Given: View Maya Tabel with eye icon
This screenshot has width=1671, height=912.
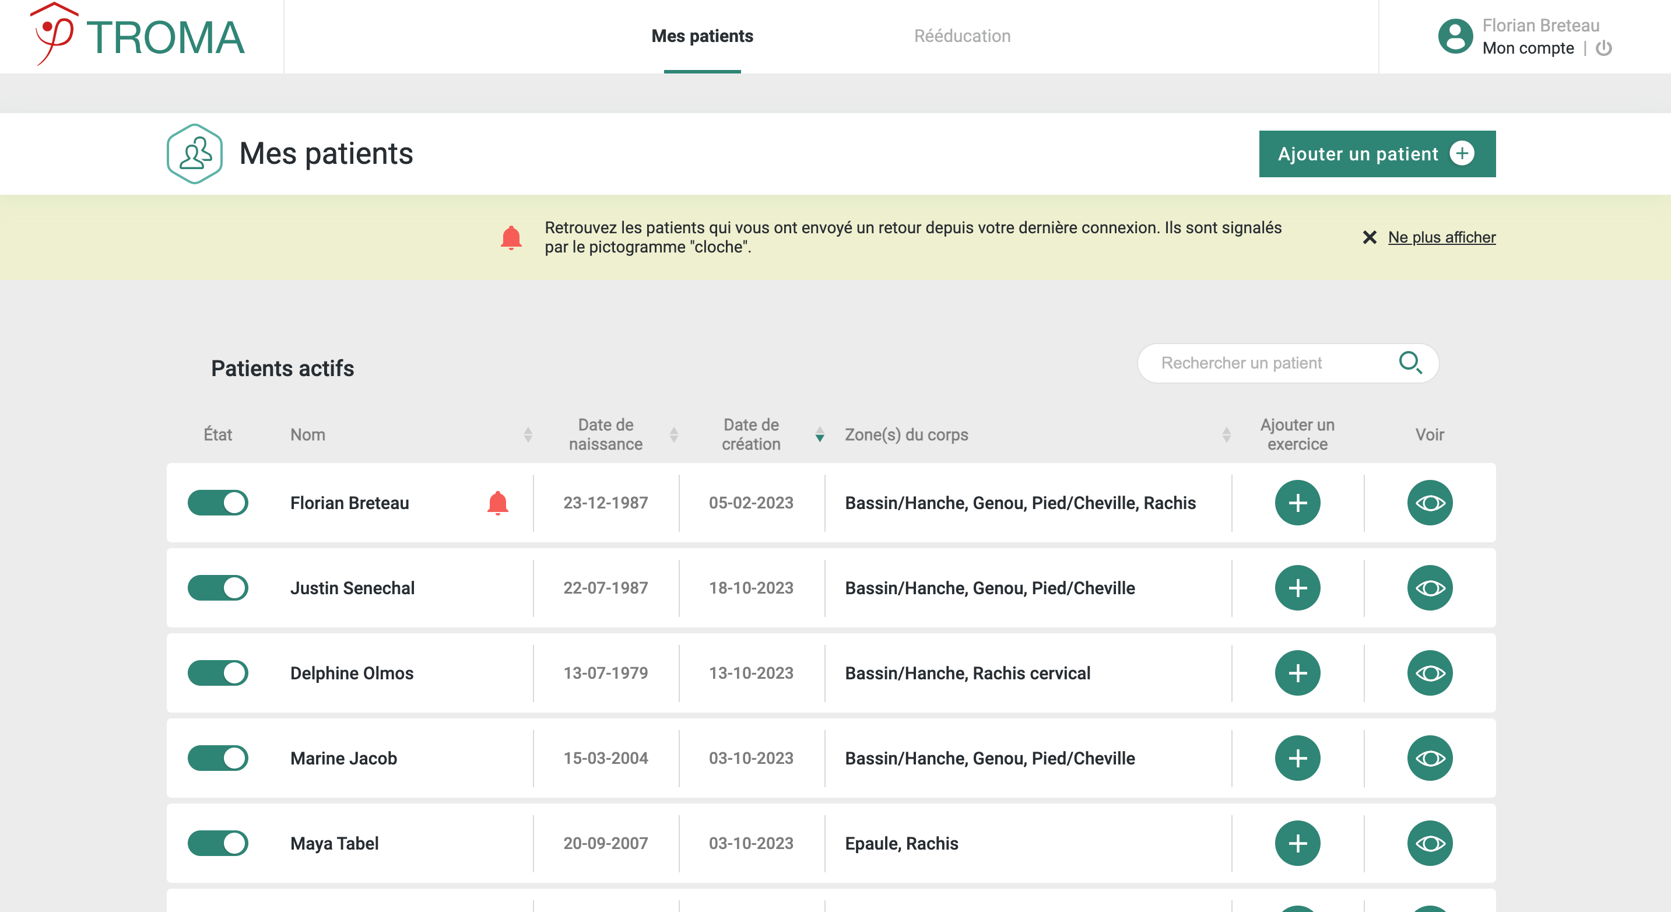Looking at the screenshot, I should (x=1430, y=843).
